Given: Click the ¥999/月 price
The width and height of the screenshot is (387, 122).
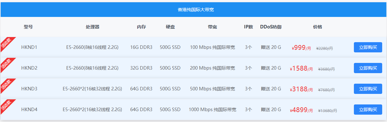Looking at the screenshot, I should click(x=301, y=48).
